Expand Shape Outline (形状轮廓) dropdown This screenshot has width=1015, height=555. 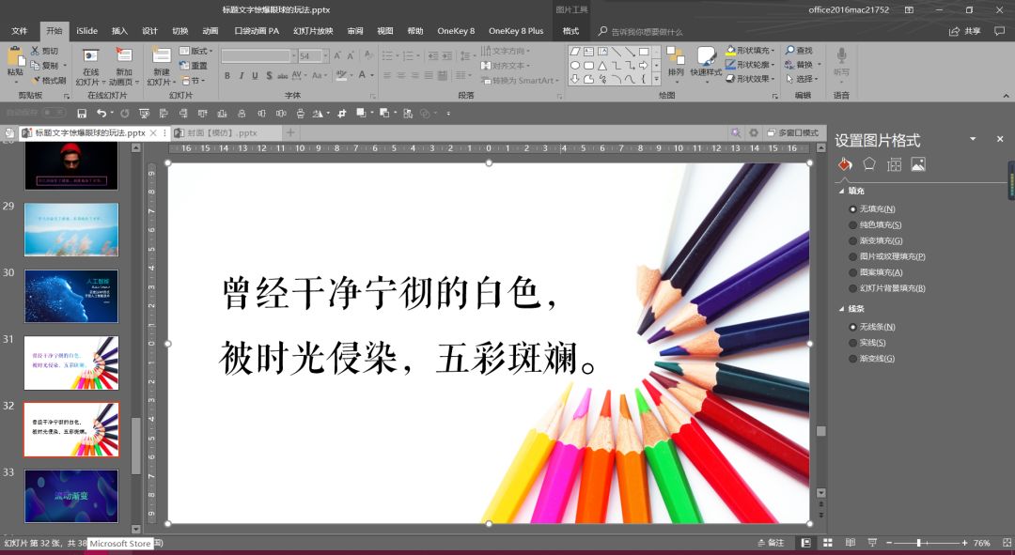773,64
